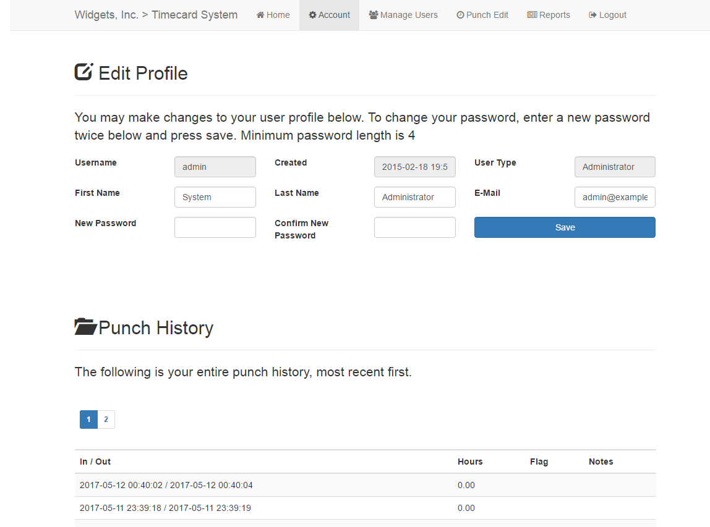This screenshot has height=527, width=710.
Task: Go to page 2 of punch history
Action: pos(106,419)
